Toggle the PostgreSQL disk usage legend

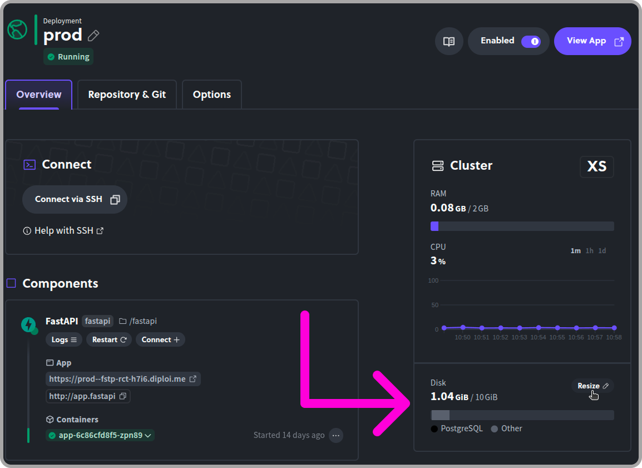pyautogui.click(x=457, y=428)
